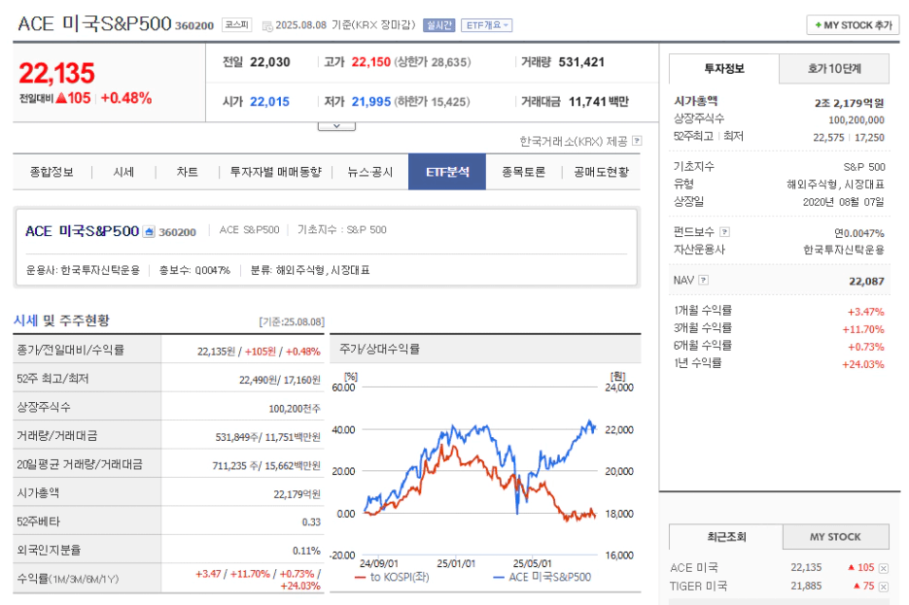Remove TIGER 미국 from the recently viewed list
Viewport: 909px width, 605px height.
click(884, 588)
